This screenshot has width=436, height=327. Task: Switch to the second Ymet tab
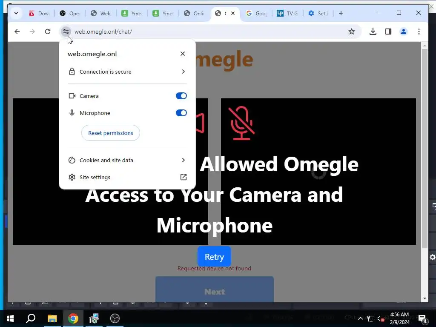163,13
